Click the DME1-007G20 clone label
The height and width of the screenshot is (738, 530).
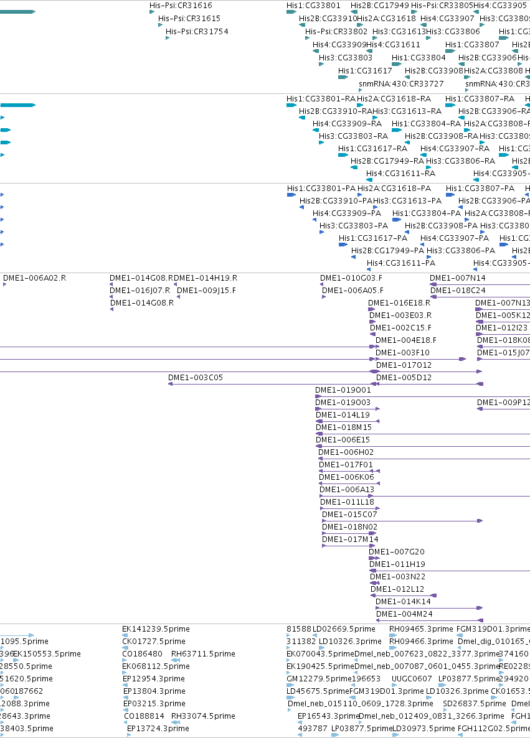pos(397,552)
